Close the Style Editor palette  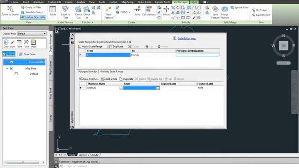point(72,35)
